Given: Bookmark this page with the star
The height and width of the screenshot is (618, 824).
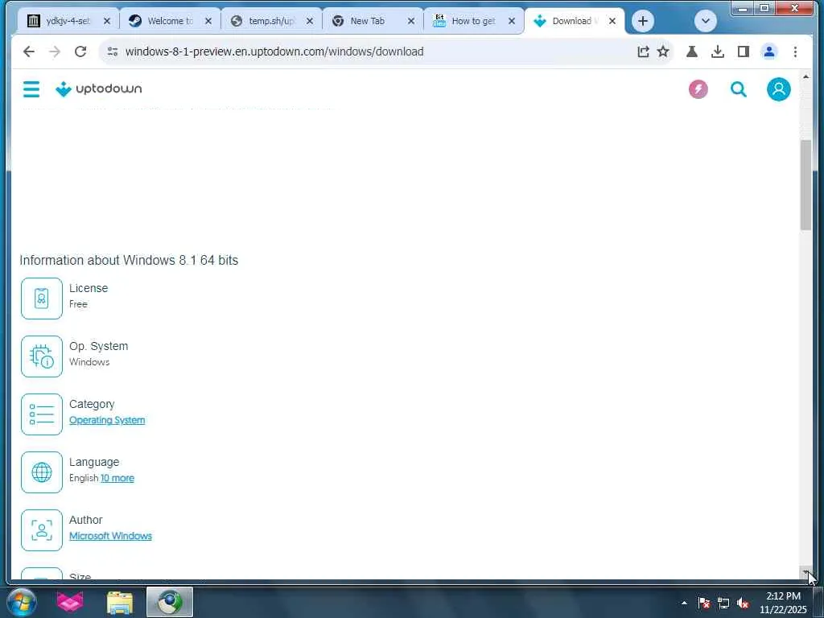Looking at the screenshot, I should [663, 51].
